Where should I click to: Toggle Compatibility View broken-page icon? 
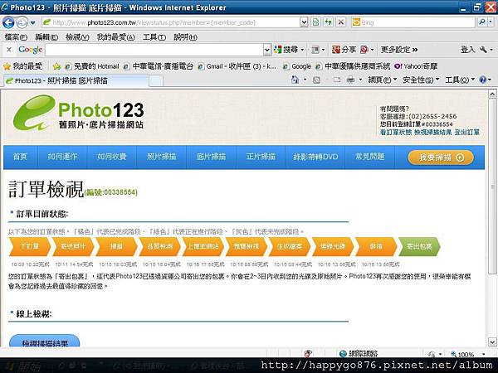pos(315,22)
